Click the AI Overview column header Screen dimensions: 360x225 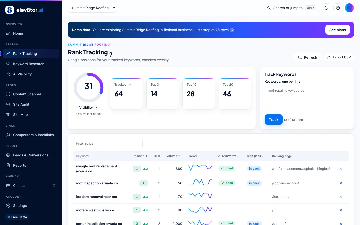(x=228, y=156)
